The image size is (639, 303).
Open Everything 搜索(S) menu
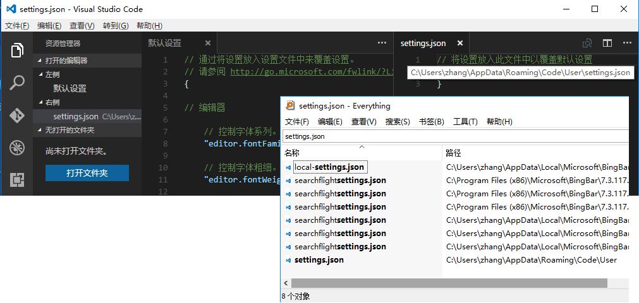click(x=398, y=122)
